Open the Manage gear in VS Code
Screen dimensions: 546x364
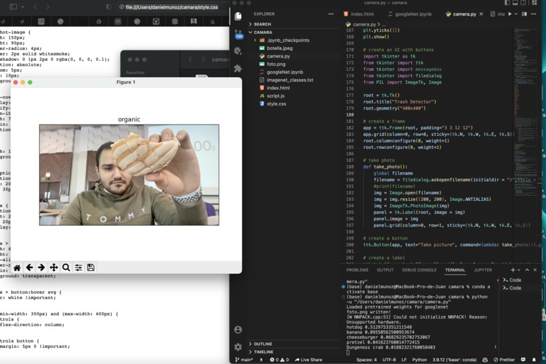click(x=238, y=346)
